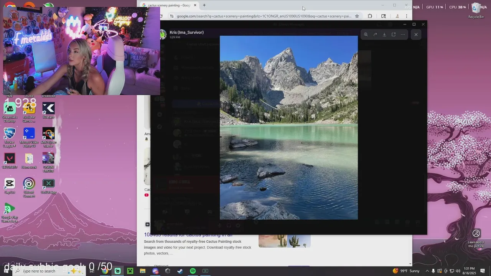Close the cactus scenery painting tab
The width and height of the screenshot is (491, 276).
(195, 5)
